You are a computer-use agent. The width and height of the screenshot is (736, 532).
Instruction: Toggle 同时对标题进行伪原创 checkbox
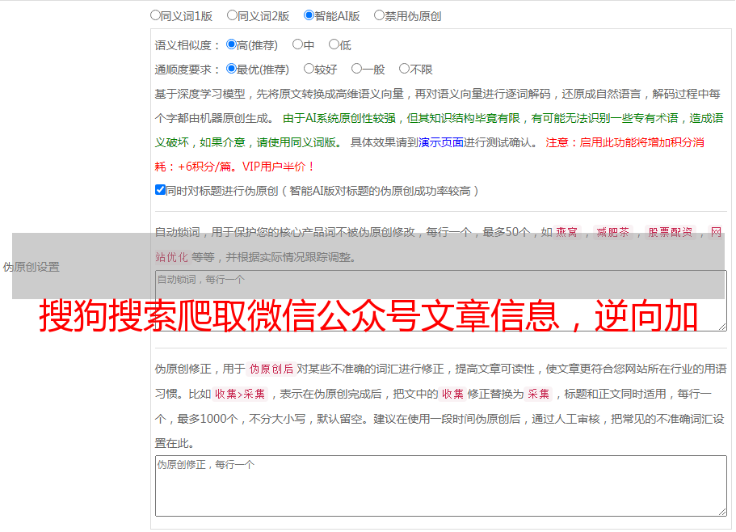(160, 190)
